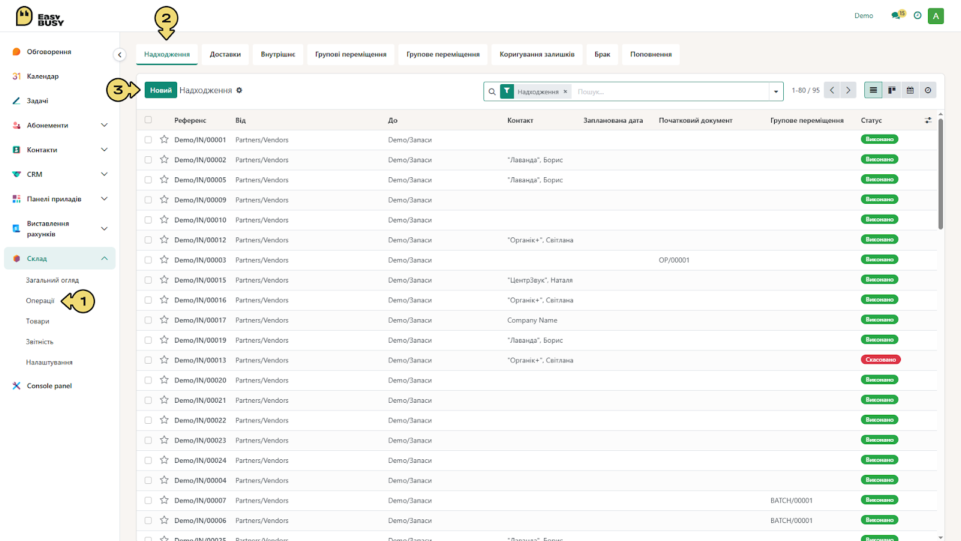Select checkbox of Demo/IN/00013 row
Screen dimensions: 961x541
pos(148,360)
